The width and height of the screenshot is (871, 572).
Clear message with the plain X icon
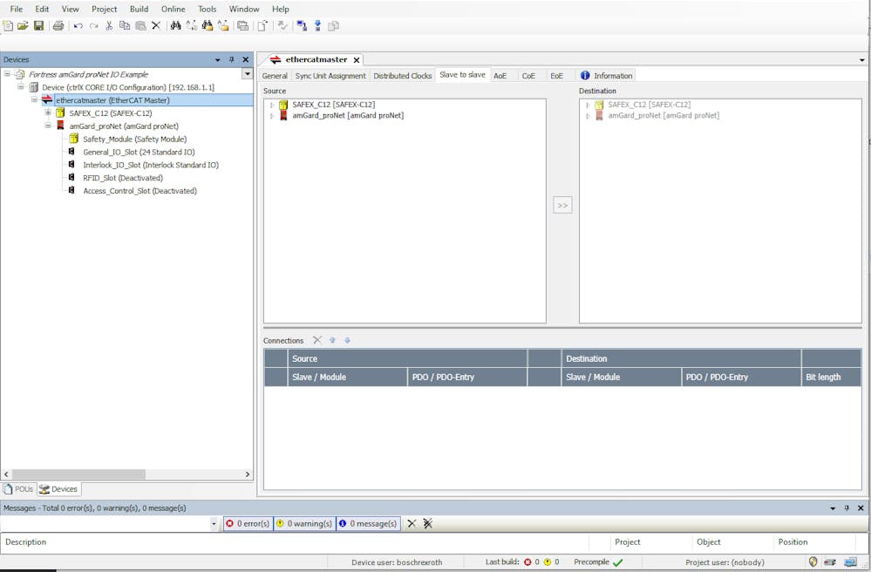[412, 523]
